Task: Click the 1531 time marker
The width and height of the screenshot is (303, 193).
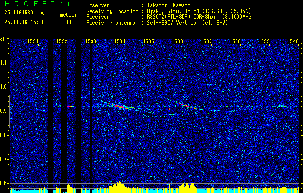Action: click(x=33, y=41)
